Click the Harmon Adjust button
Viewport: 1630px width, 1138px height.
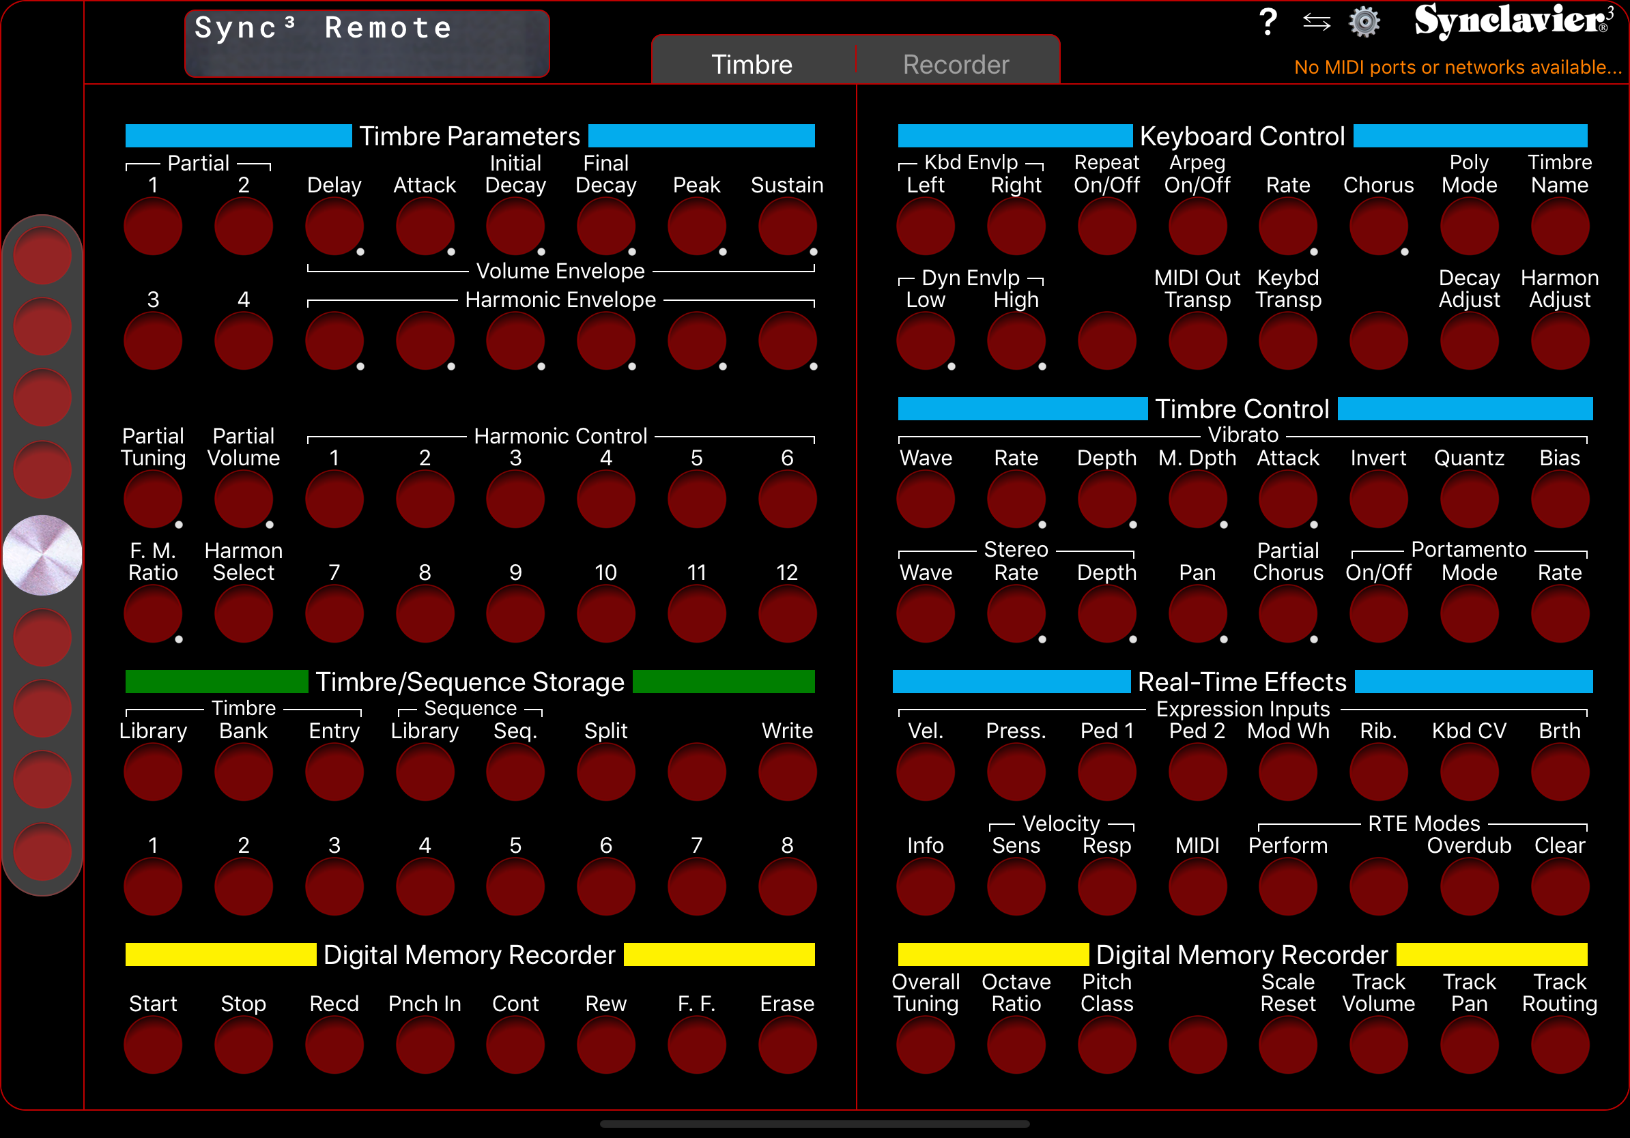pos(1560,341)
